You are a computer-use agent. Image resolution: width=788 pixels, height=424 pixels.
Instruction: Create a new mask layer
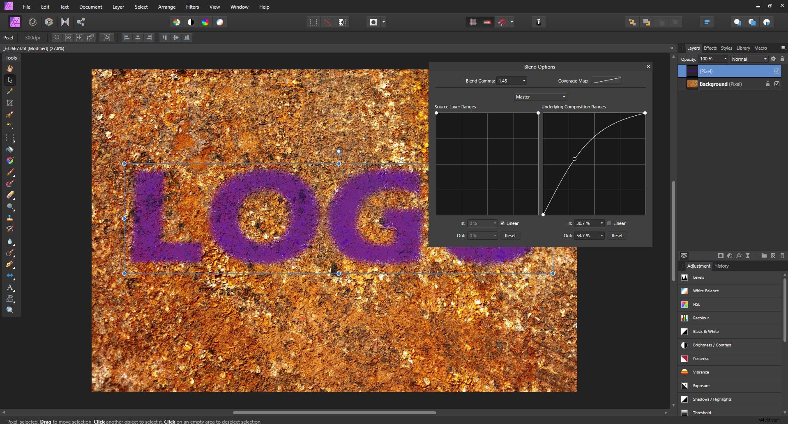click(x=720, y=255)
